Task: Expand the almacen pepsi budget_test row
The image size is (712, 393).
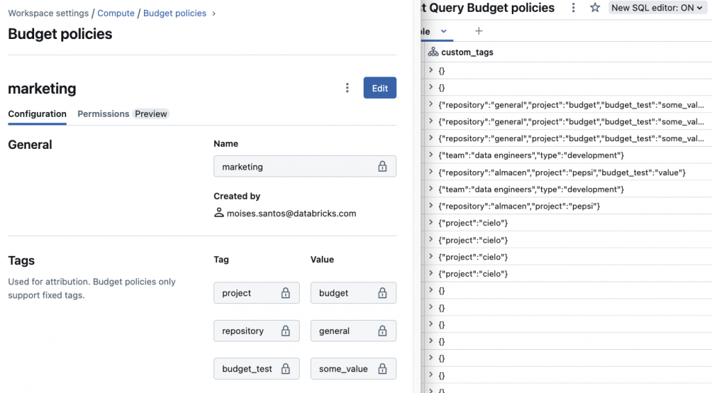Action: coord(431,173)
